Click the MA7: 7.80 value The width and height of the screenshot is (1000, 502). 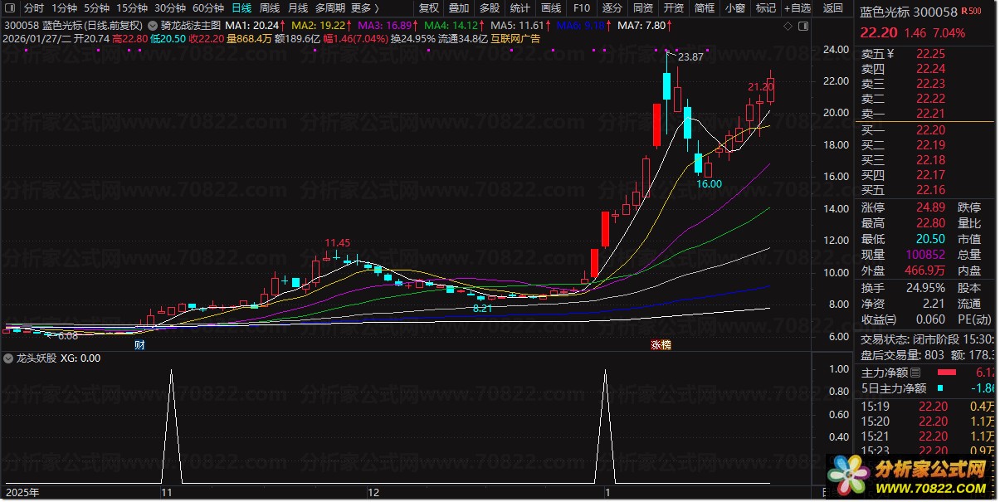642,27
